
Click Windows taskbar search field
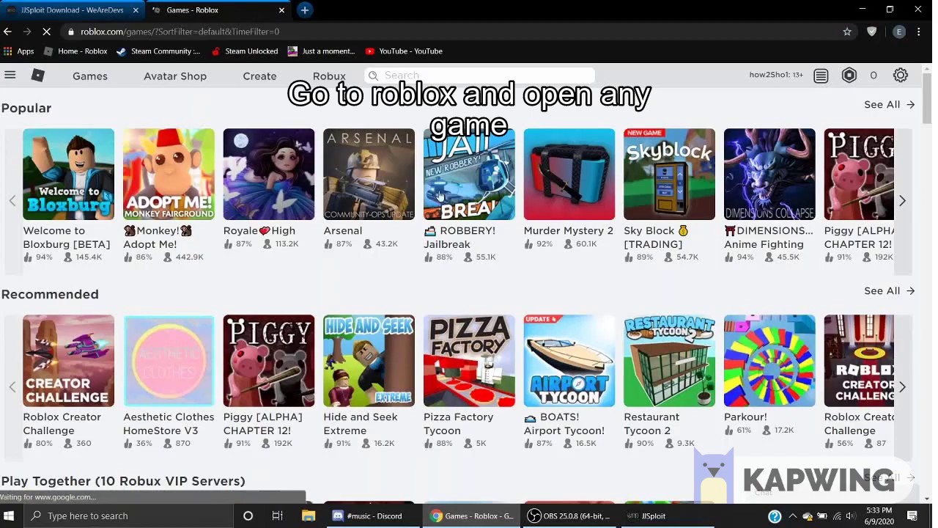[128, 516]
